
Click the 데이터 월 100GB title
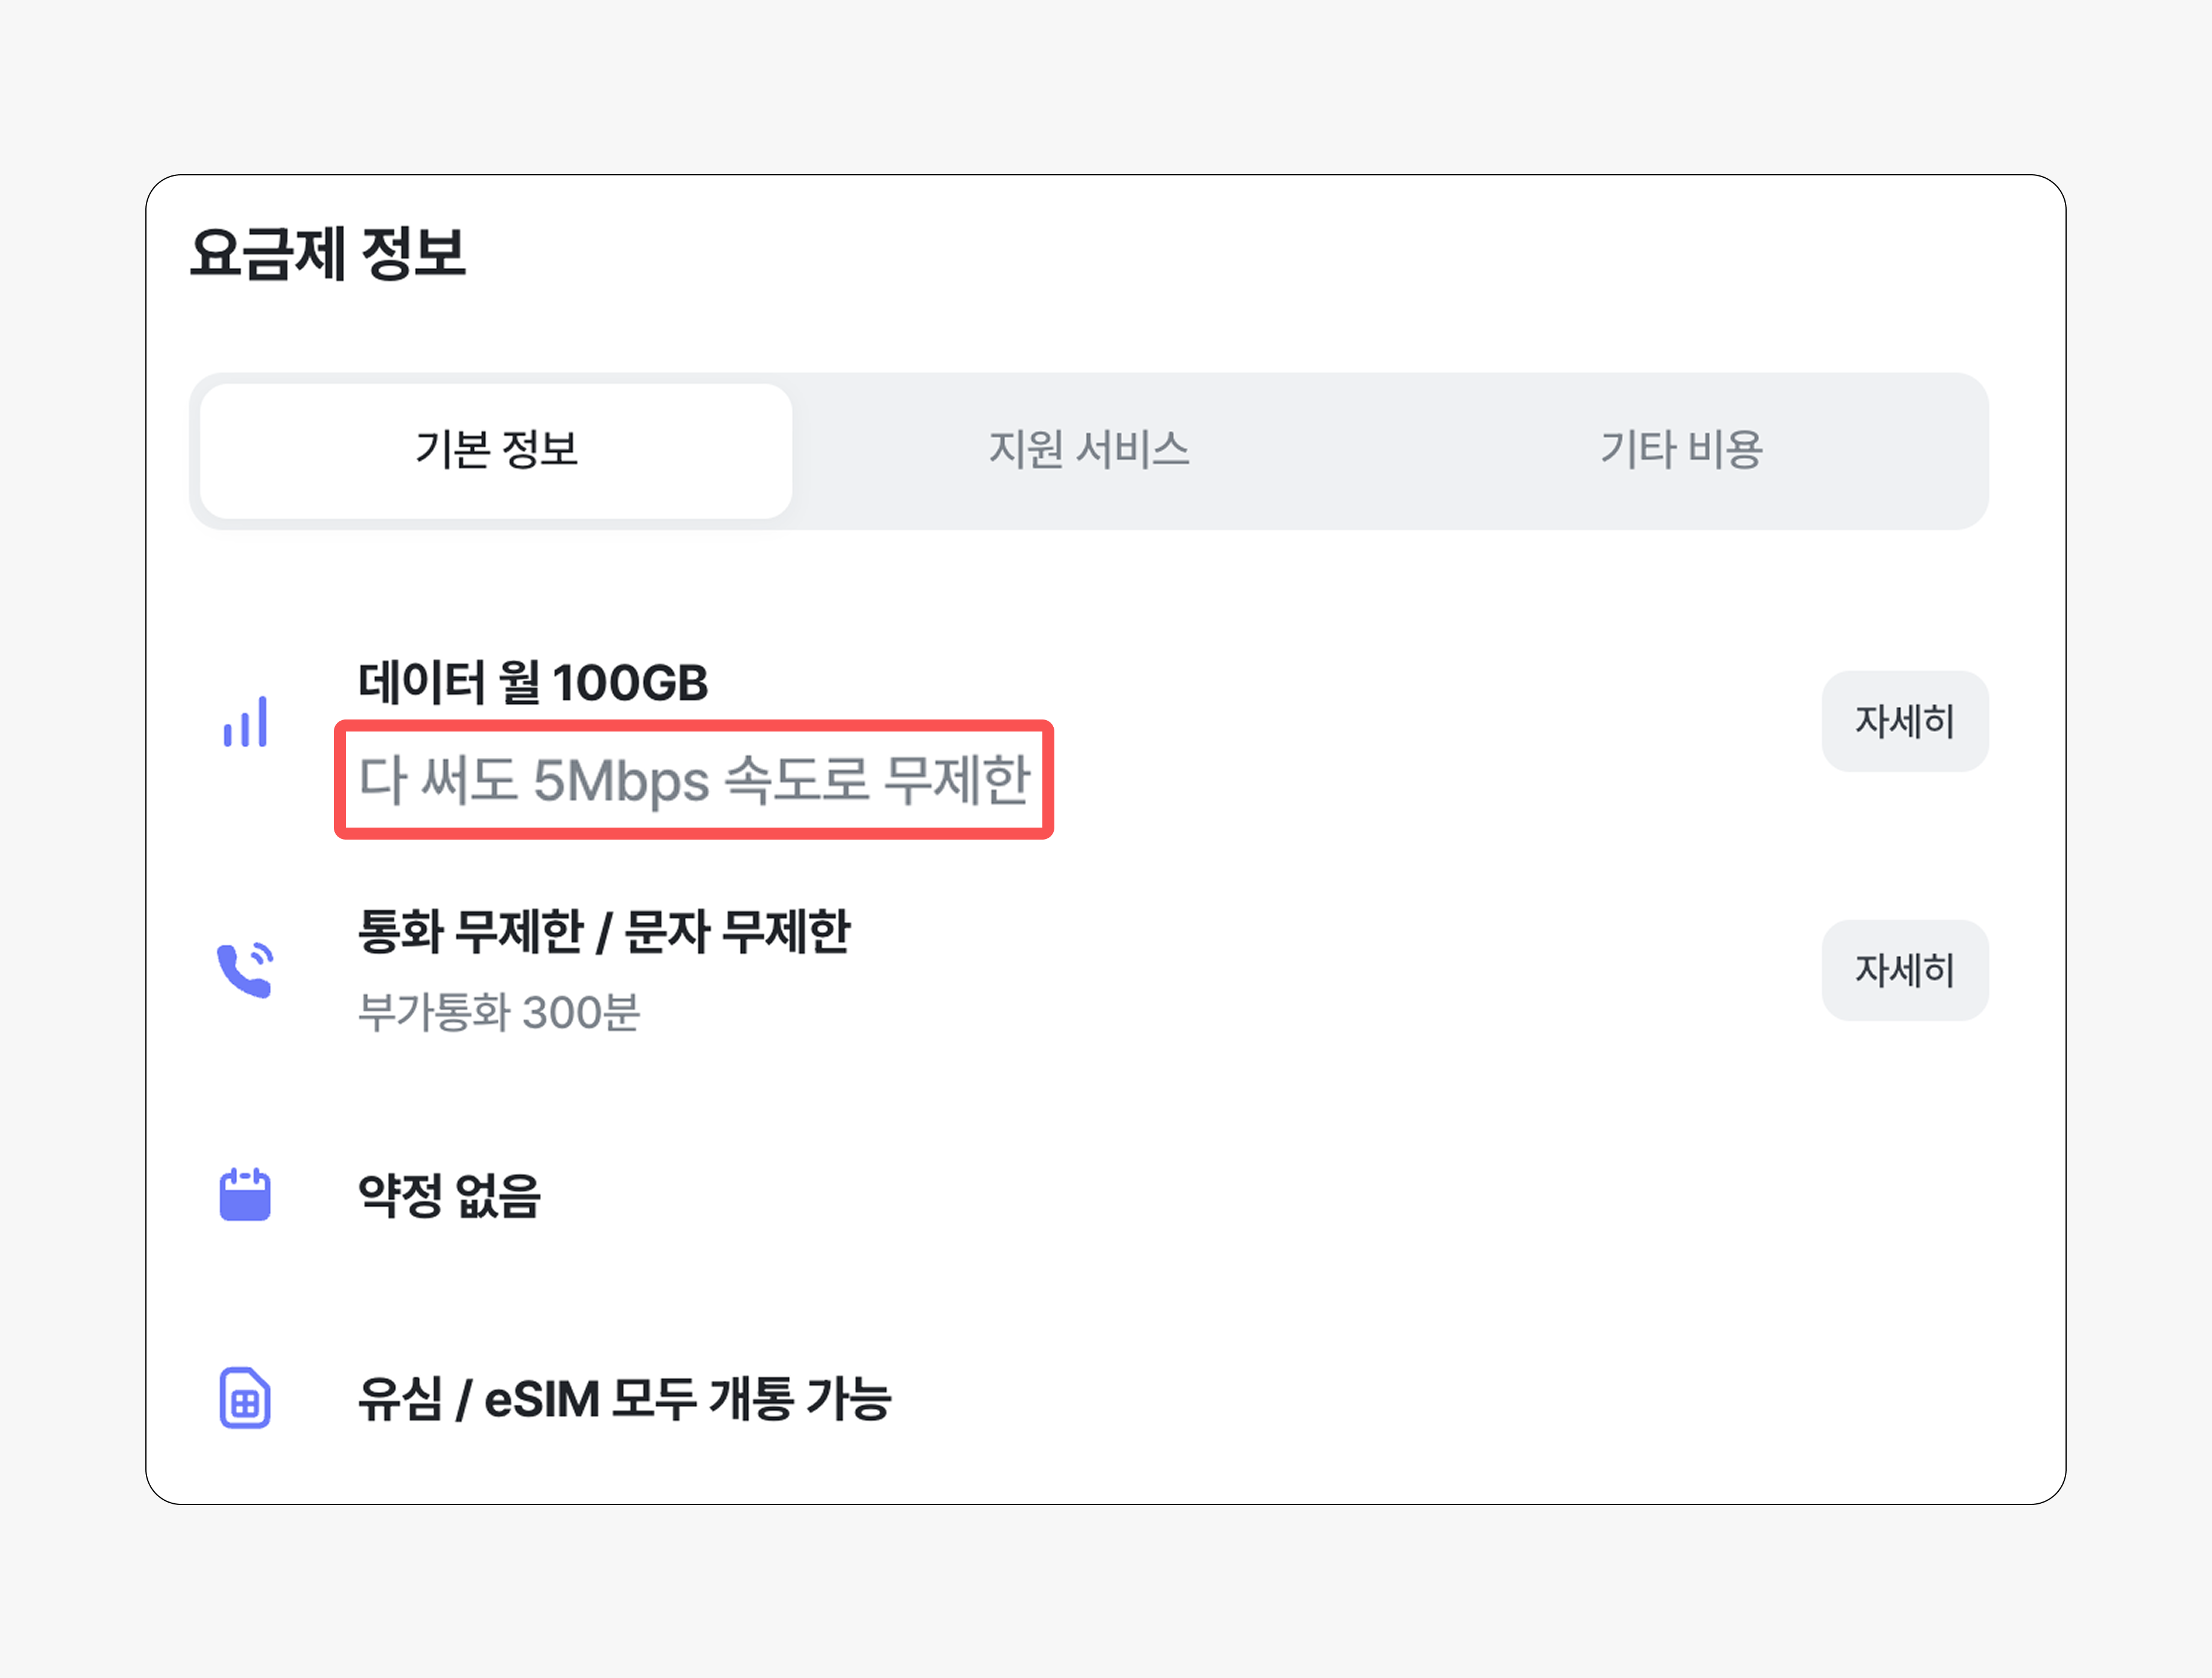coord(533,683)
